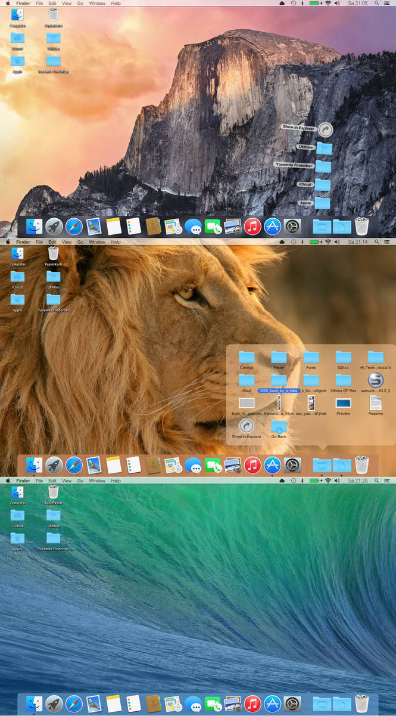The width and height of the screenshot is (396, 716).
Task: Open Messages in the middle lion desktop's dock
Action: point(193,465)
